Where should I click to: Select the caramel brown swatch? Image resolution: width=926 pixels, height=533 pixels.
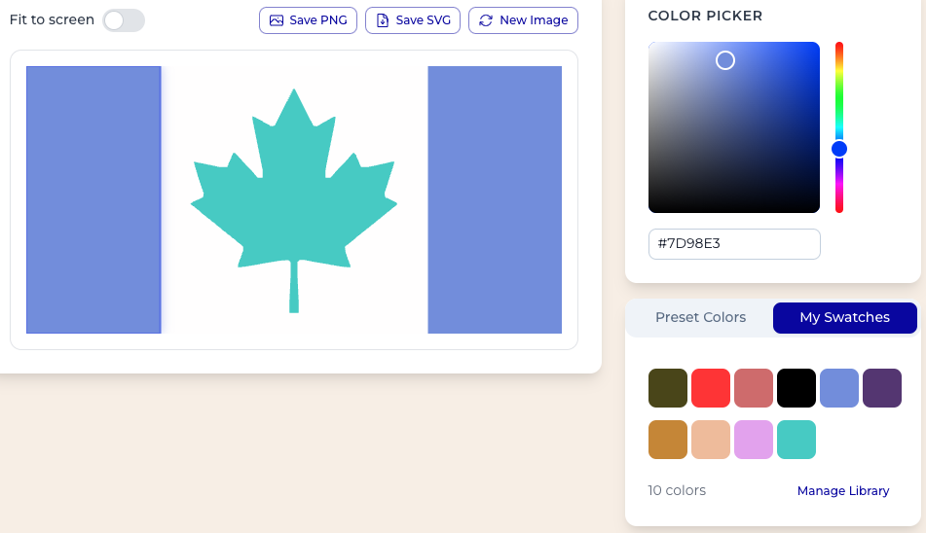click(668, 440)
